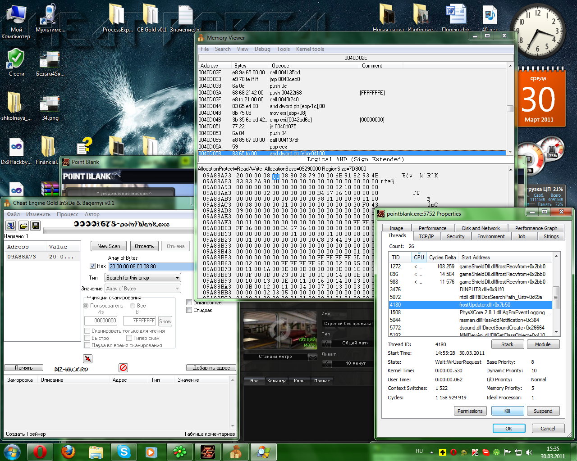The width and height of the screenshot is (577, 461).
Task: Click the disassembler vertical scrollbar thumb
Action: (x=510, y=108)
